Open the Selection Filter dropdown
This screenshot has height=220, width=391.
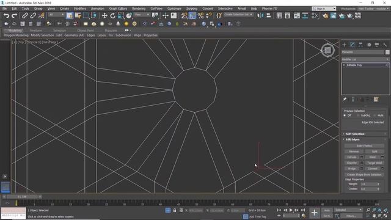click(57, 15)
